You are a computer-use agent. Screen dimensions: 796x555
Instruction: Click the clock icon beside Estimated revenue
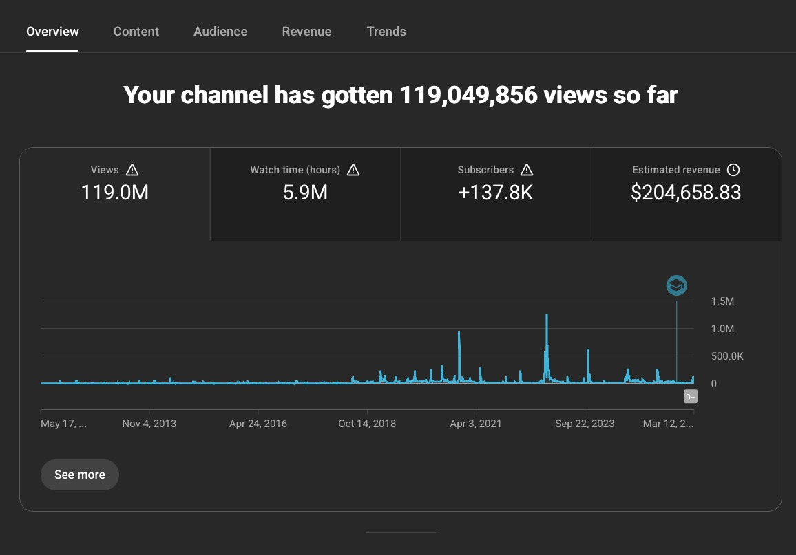pyautogui.click(x=733, y=170)
